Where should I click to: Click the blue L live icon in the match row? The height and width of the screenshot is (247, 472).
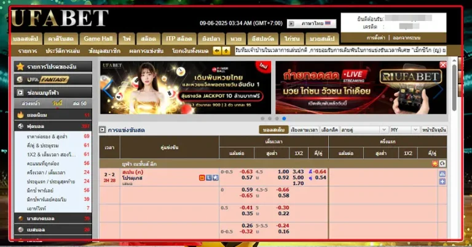pos(208,178)
